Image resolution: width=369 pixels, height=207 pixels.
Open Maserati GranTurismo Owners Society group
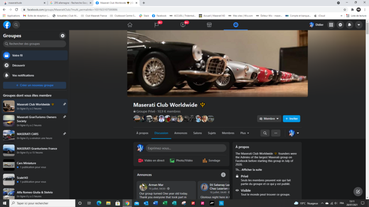point(35,121)
